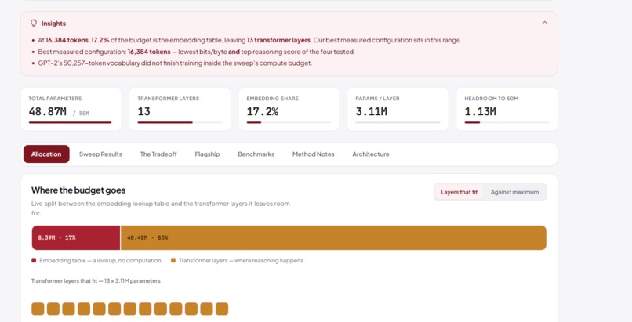The width and height of the screenshot is (632, 322).
Task: Click the Insights lightbulb icon
Action: pos(34,24)
